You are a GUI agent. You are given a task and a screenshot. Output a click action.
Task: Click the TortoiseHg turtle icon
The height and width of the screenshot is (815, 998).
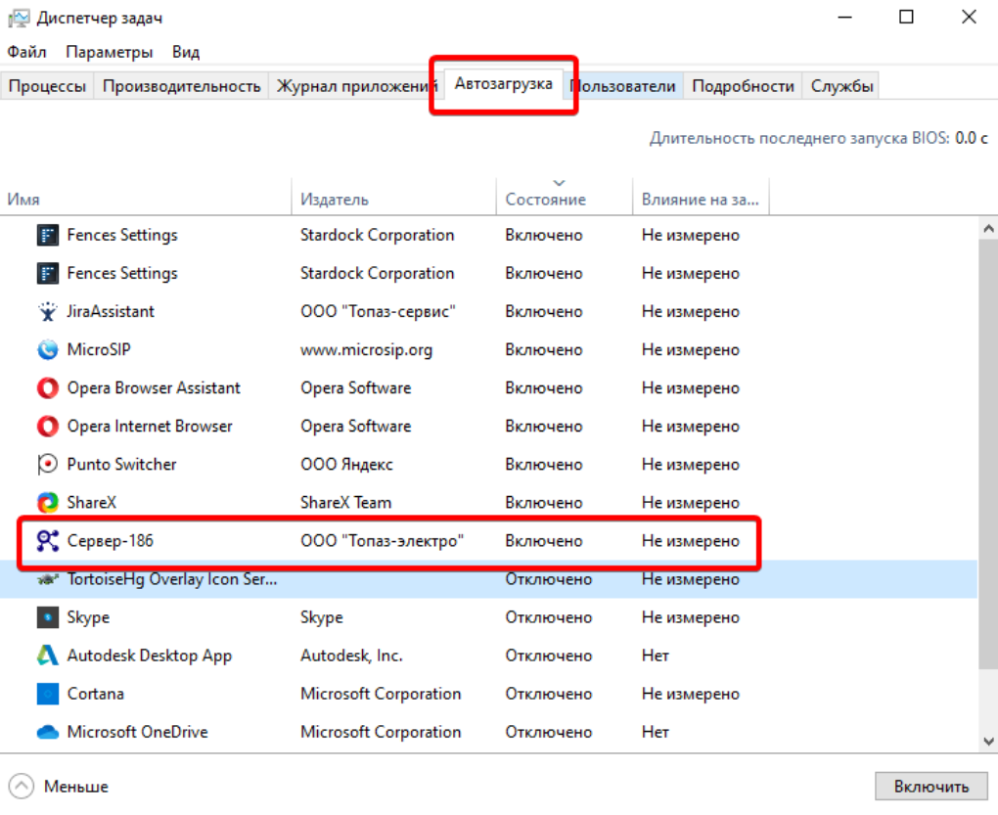(x=48, y=579)
